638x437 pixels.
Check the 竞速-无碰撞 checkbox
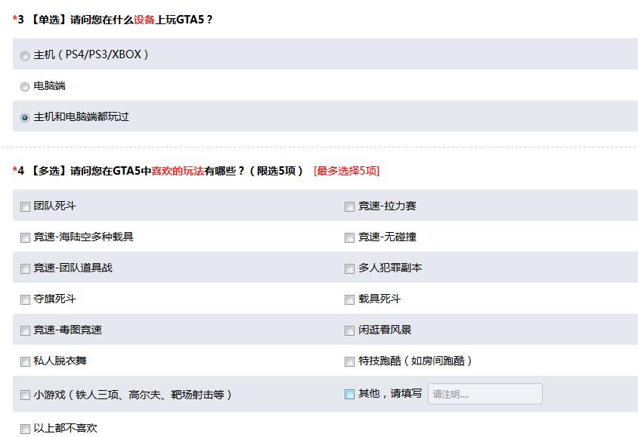point(348,237)
